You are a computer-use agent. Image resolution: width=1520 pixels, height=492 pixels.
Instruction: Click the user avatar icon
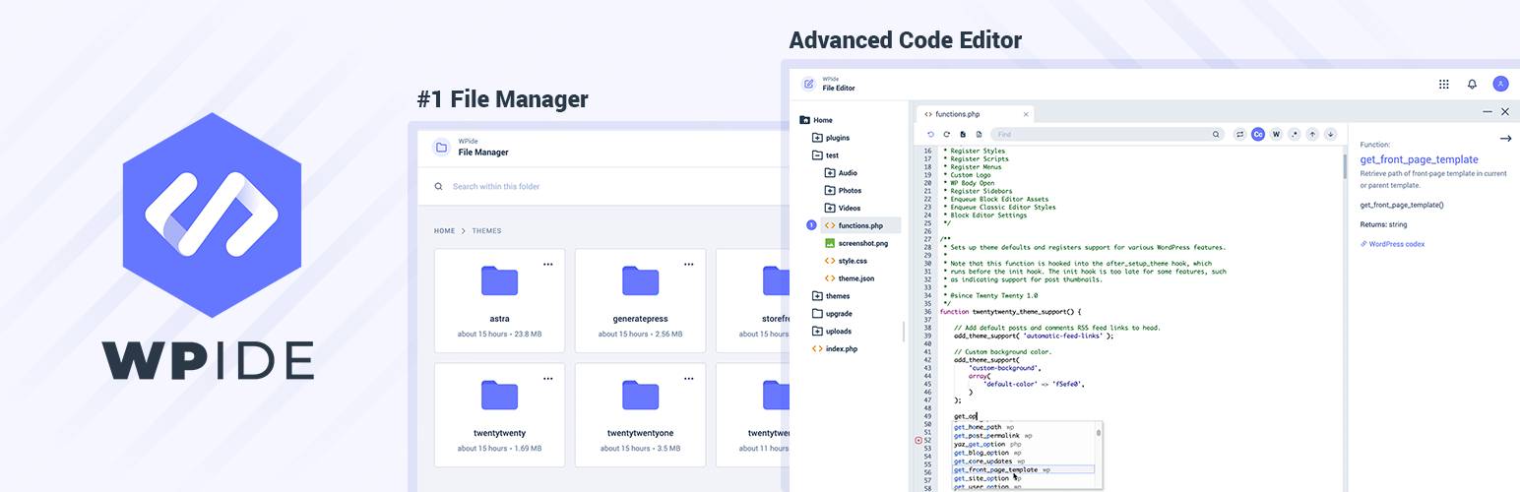pyautogui.click(x=1500, y=85)
